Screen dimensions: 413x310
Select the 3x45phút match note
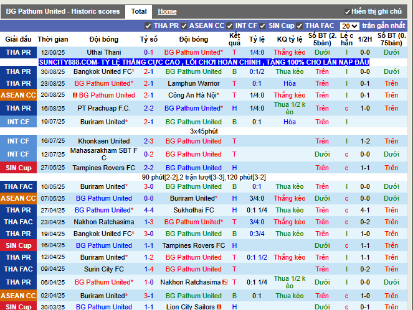pyautogui.click(x=204, y=131)
